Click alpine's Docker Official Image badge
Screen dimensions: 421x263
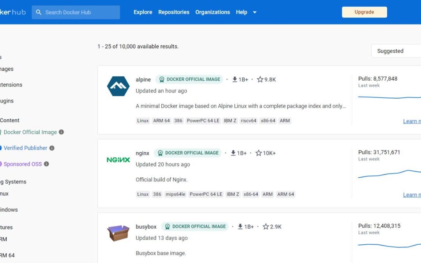(189, 79)
